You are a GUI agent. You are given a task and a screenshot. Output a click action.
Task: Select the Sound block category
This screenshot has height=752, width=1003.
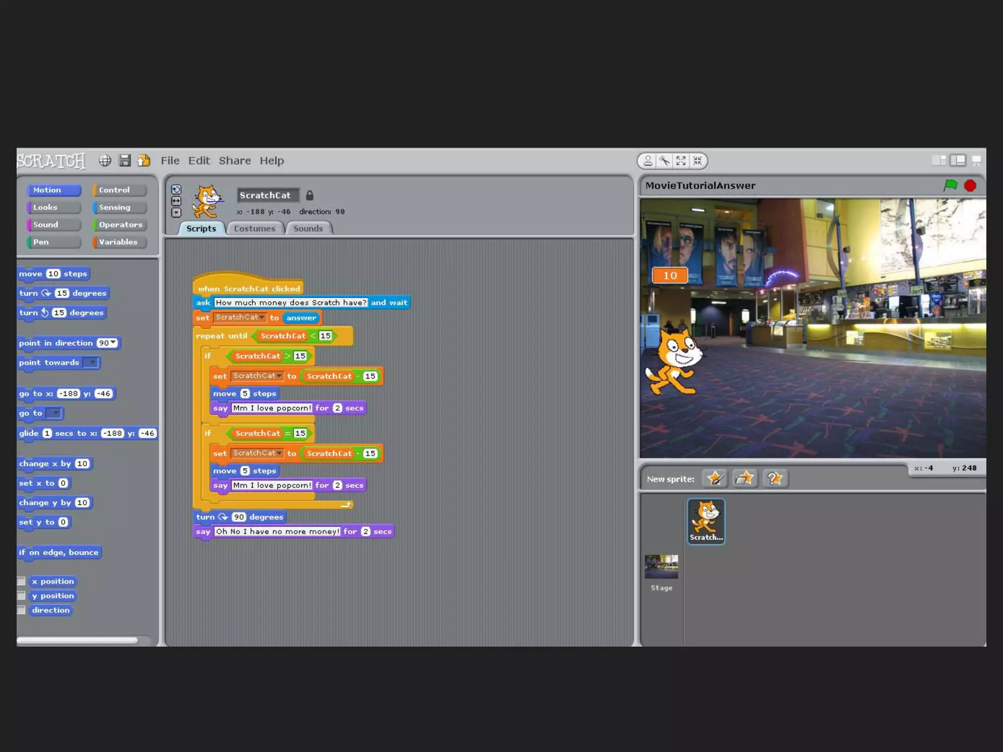[54, 225]
